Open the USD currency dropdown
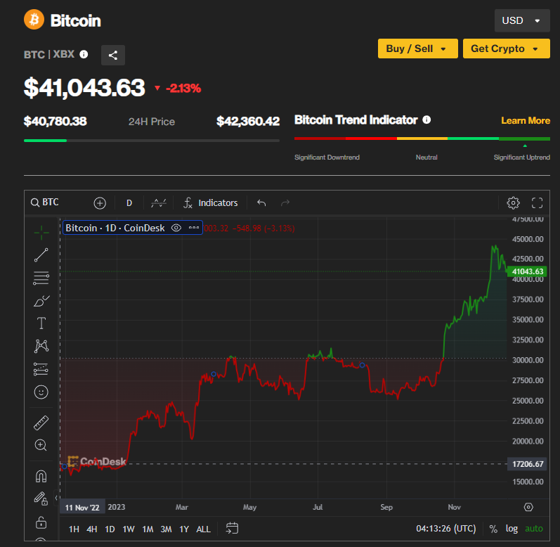This screenshot has width=560, height=547. 522,20
